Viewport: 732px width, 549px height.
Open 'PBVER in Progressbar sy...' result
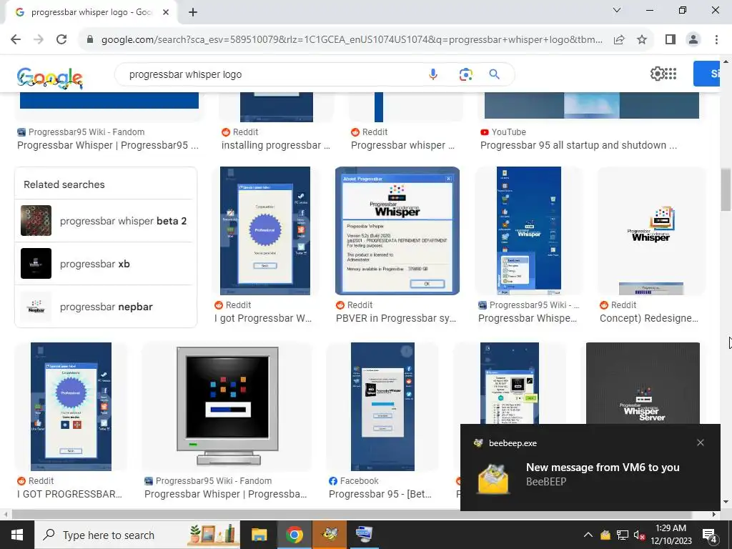pos(396,318)
